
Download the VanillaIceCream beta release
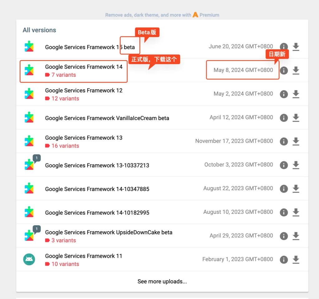[x=296, y=118]
